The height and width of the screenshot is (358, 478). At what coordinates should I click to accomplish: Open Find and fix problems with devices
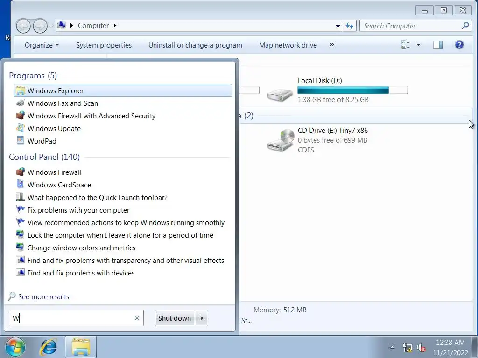pos(81,273)
